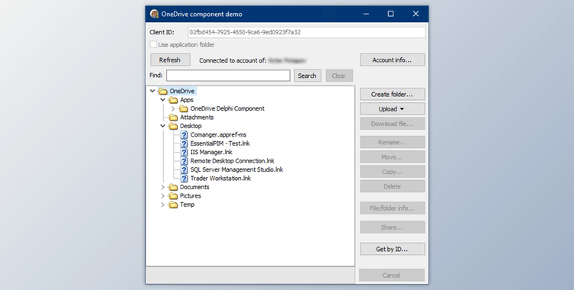The width and height of the screenshot is (574, 290).
Task: Click the app icon in the title bar
Action: [154, 14]
